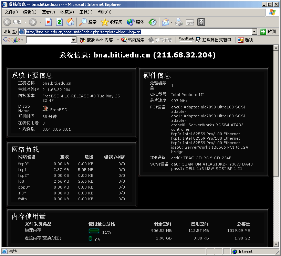Expand Forward button history dropdown
The height and width of the screenshot is (256, 281).
[x=41, y=22]
